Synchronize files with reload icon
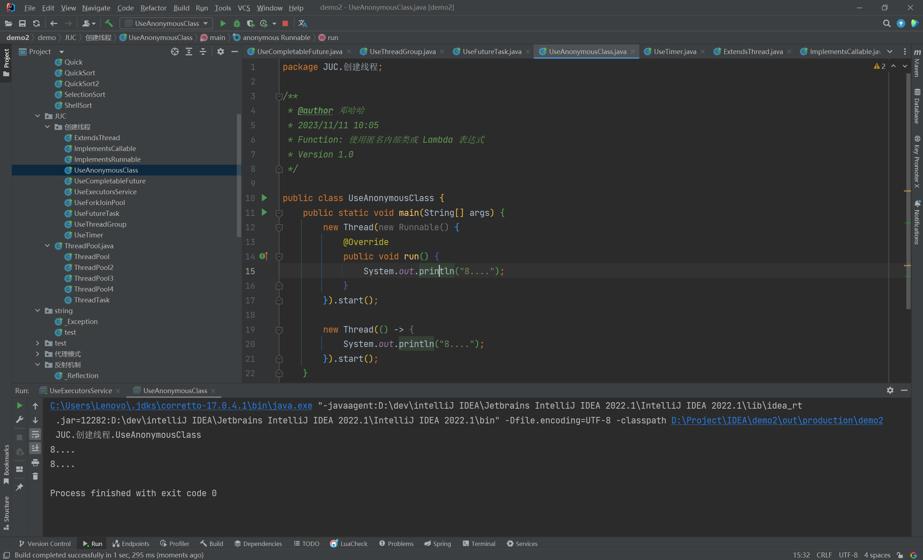This screenshot has width=923, height=560. tap(36, 23)
